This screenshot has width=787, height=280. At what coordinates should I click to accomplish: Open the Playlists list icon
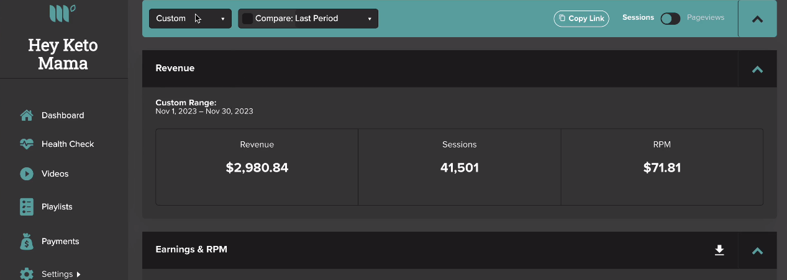(27, 207)
